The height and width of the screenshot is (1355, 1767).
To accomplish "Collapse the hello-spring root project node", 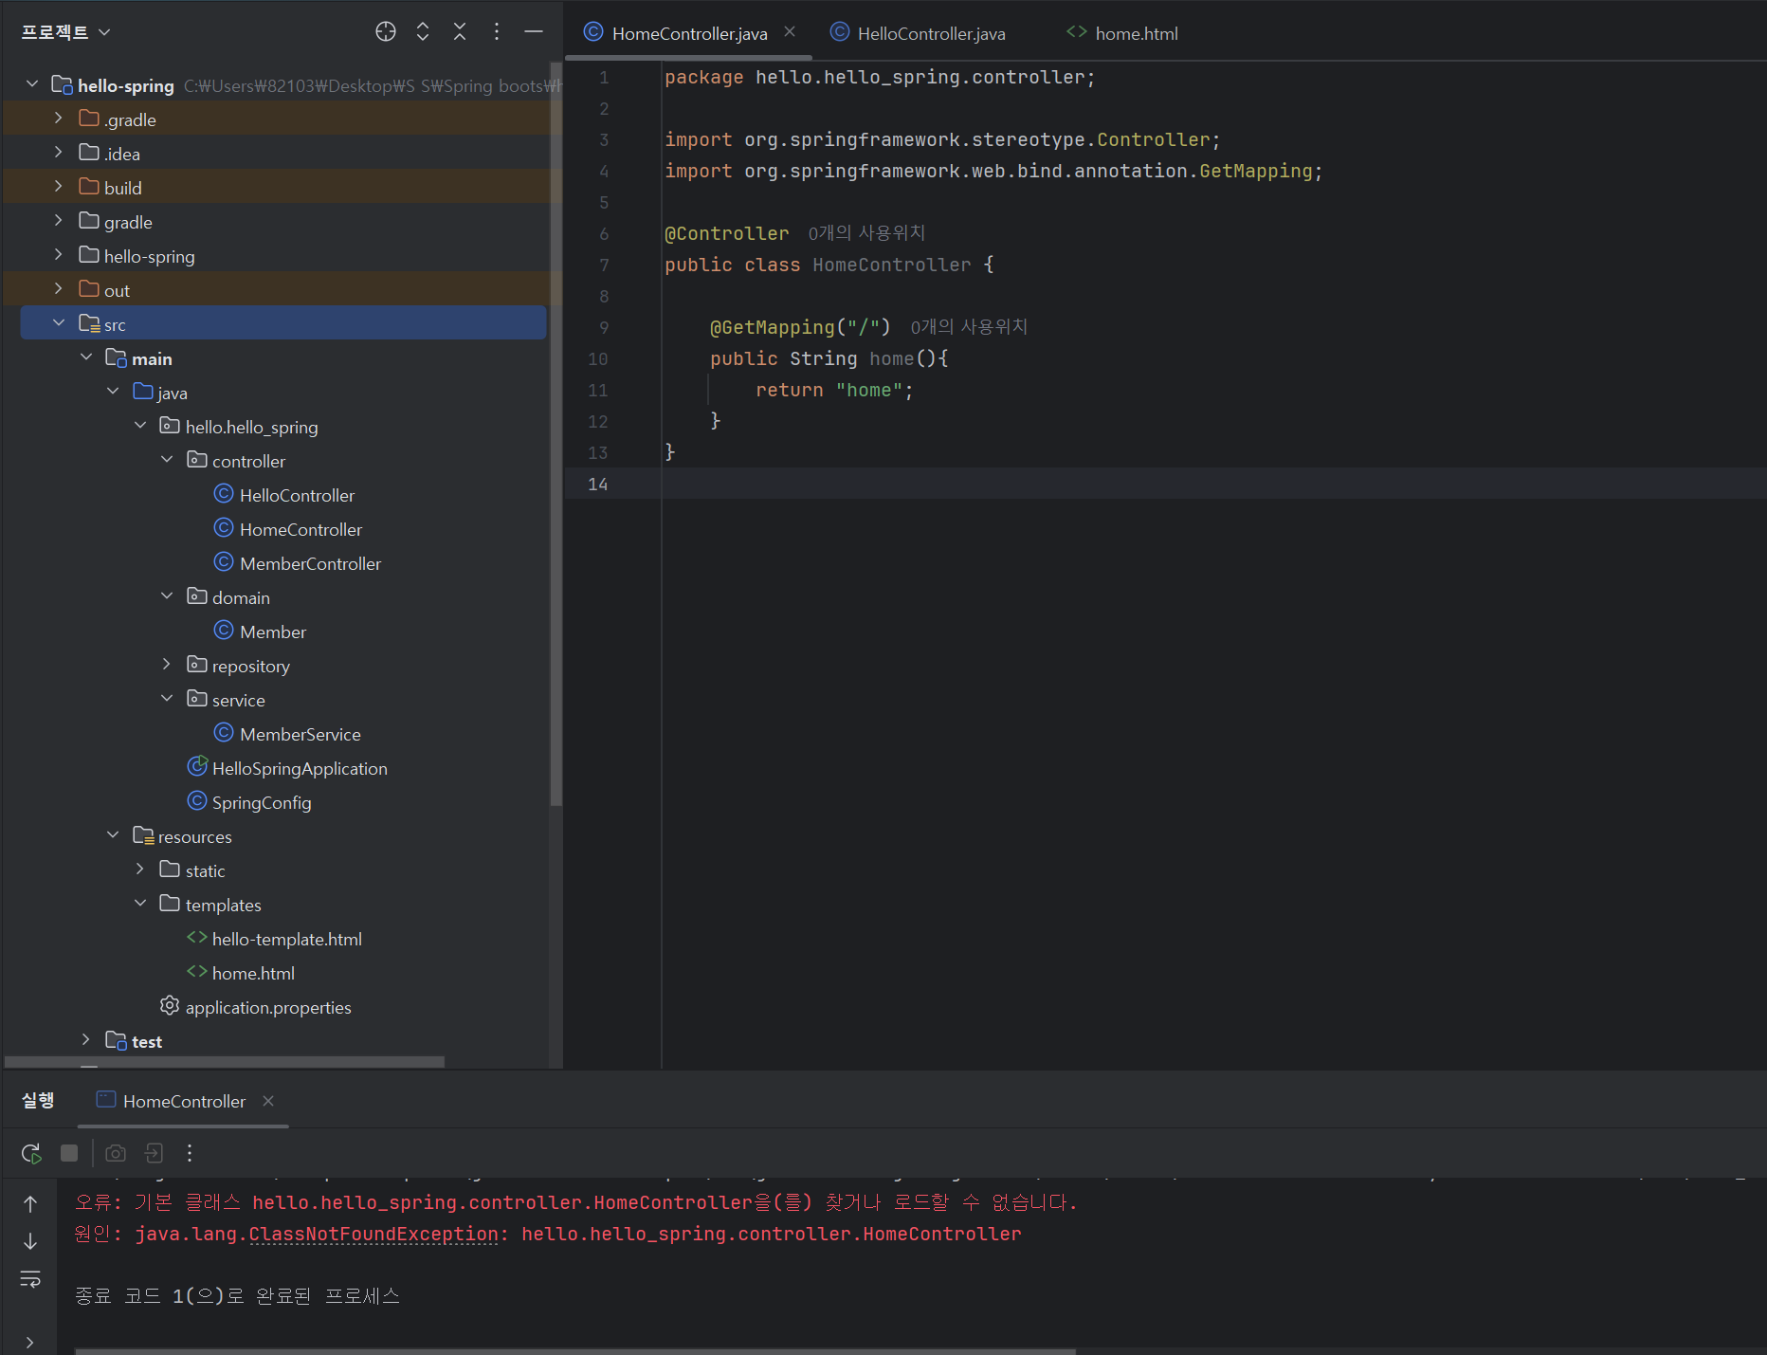I will 32,84.
